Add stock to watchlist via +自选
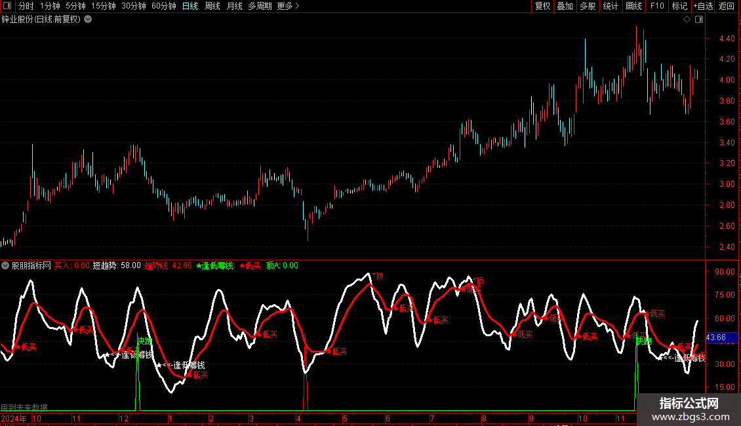 [703, 6]
